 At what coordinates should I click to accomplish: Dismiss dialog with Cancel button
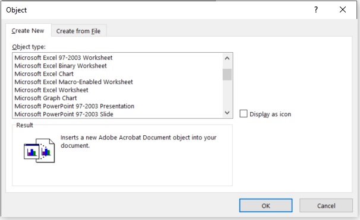[x=326, y=206]
